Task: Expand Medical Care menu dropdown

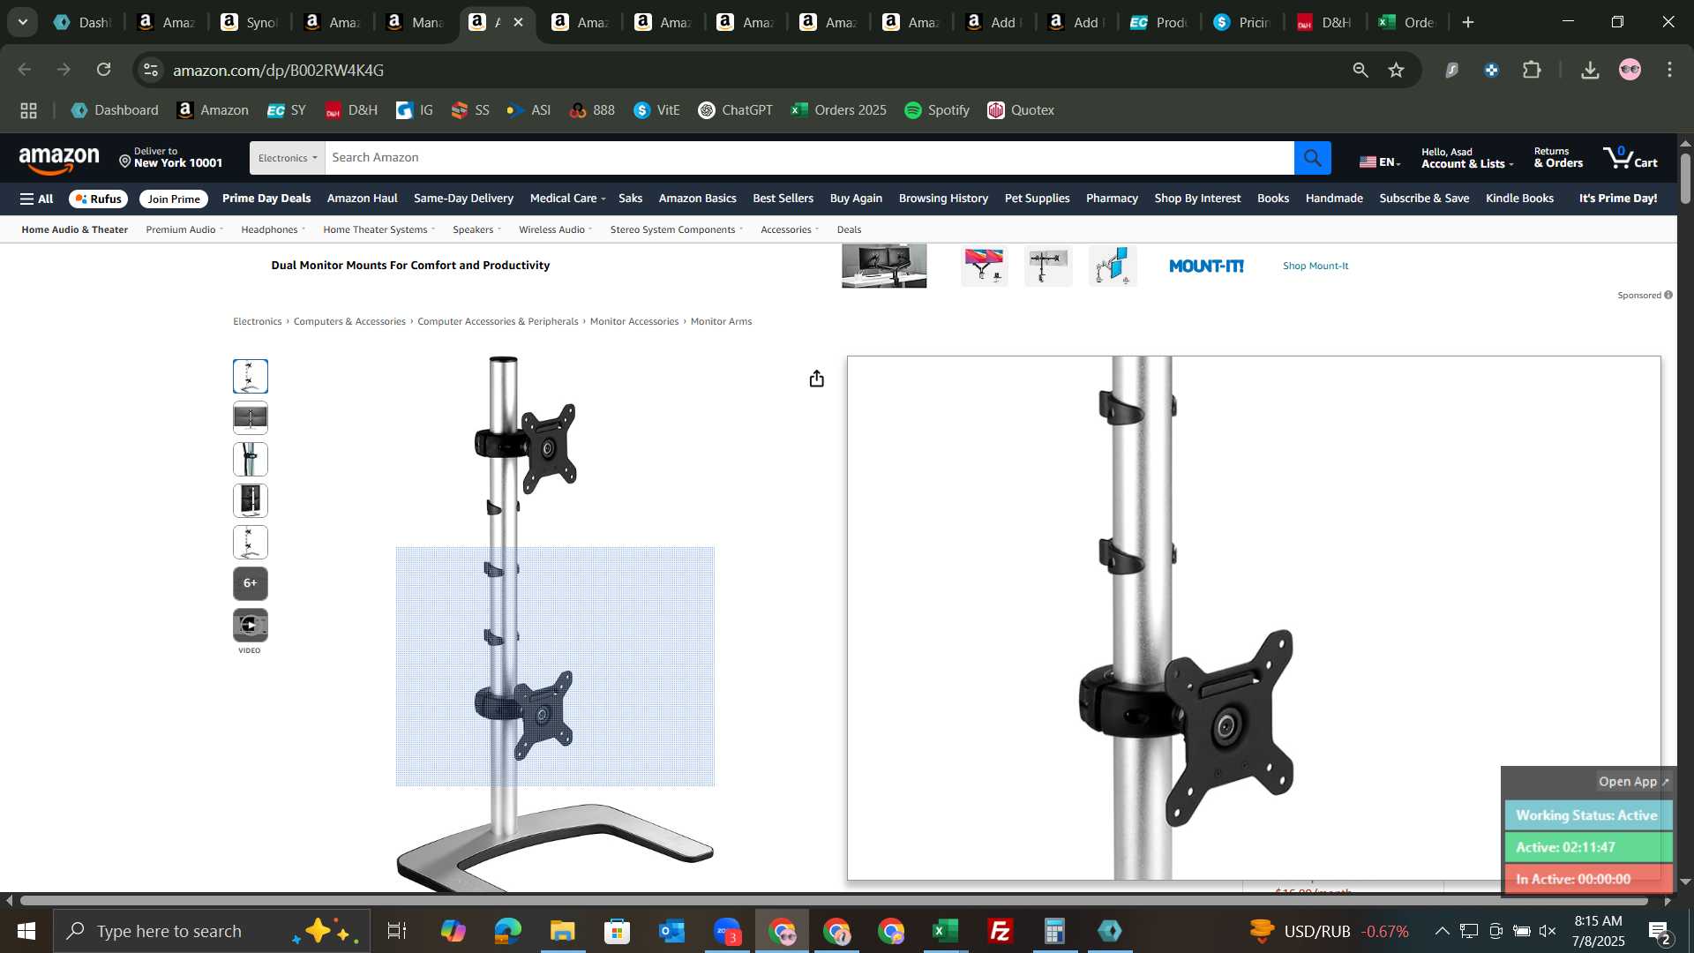Action: pyautogui.click(x=567, y=199)
